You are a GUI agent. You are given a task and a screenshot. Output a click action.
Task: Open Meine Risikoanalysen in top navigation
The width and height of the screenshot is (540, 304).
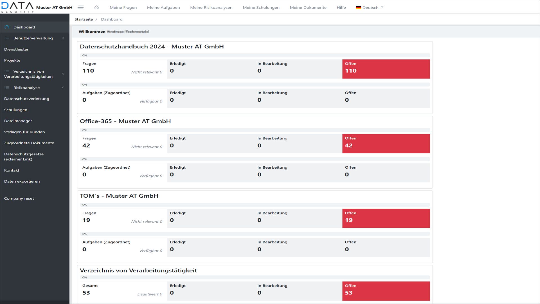click(x=211, y=8)
